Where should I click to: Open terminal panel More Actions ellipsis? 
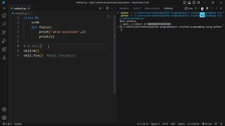coord(212,8)
